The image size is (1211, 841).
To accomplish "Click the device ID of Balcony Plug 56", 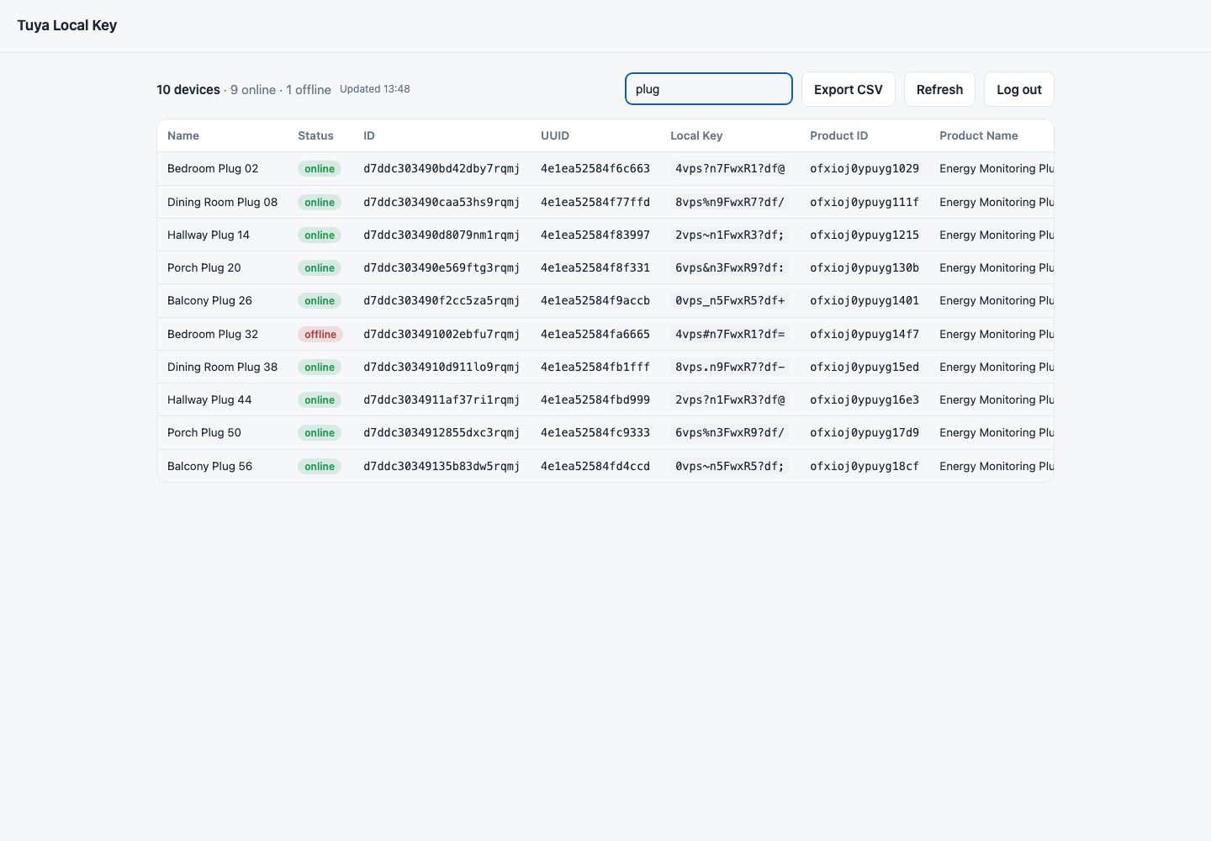I will click(x=442, y=466).
